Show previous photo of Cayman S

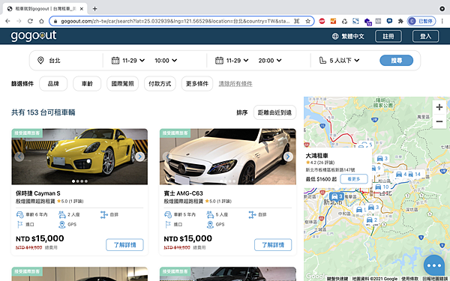click(19, 157)
